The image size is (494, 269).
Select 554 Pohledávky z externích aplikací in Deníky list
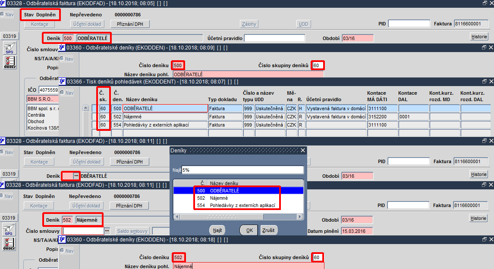click(x=239, y=205)
